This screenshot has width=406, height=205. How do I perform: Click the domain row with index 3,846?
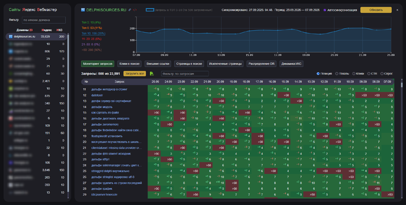click(x=36, y=170)
